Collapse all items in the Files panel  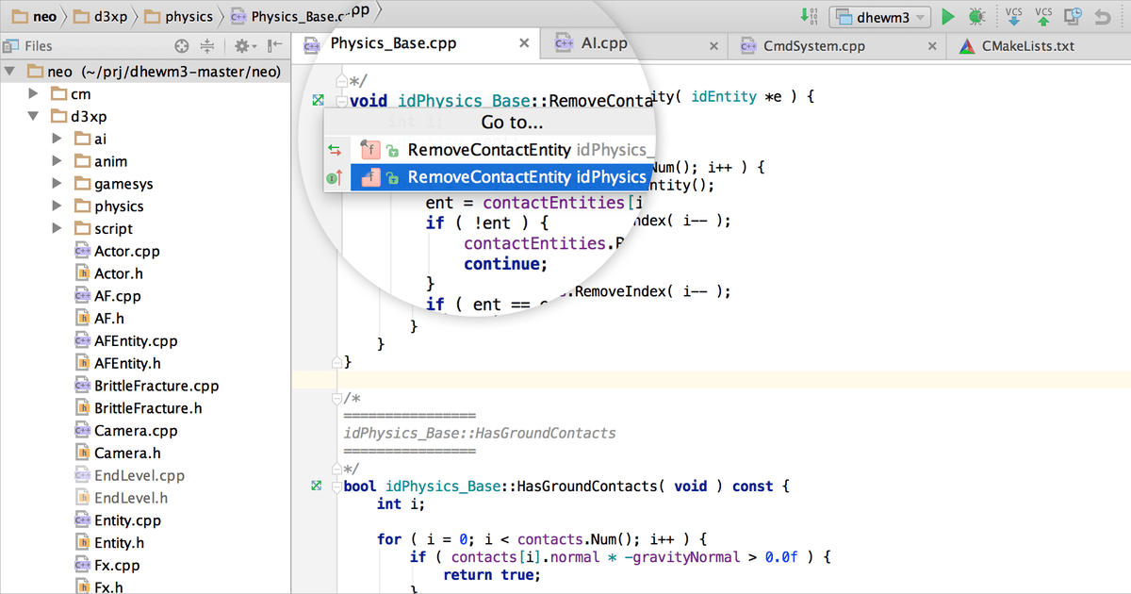tap(207, 46)
